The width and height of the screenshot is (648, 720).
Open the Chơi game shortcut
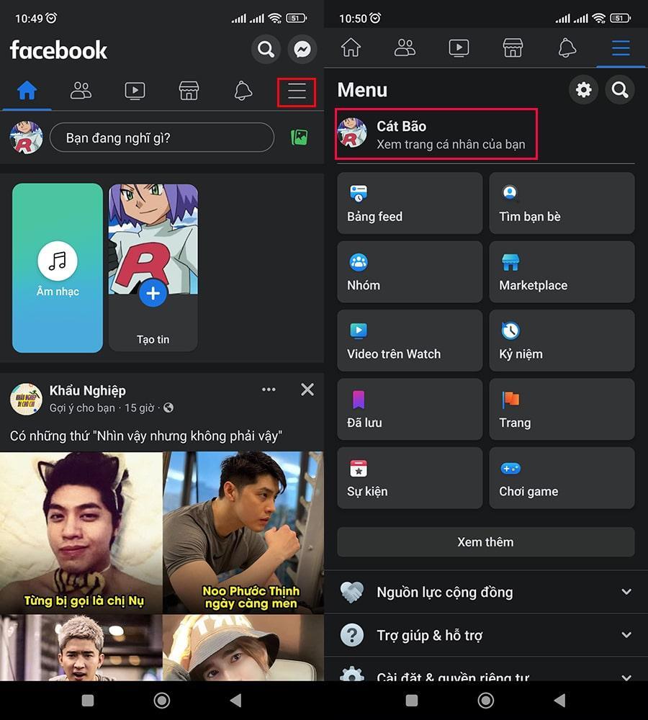pos(562,478)
